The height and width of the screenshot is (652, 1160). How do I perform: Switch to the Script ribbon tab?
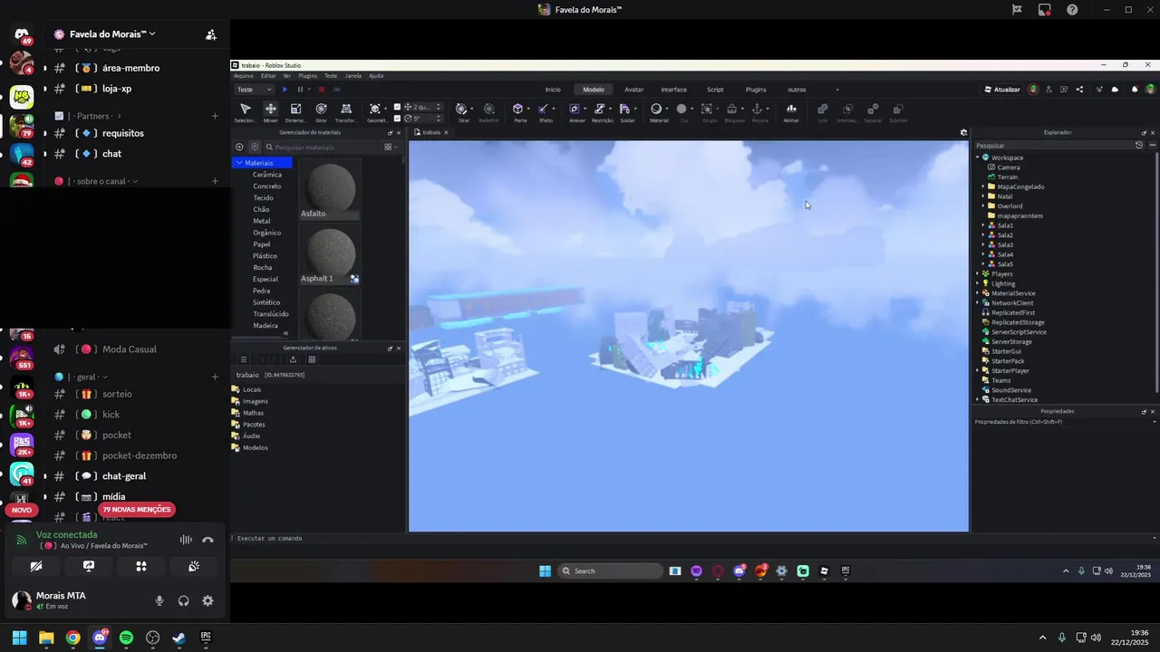pyautogui.click(x=715, y=90)
